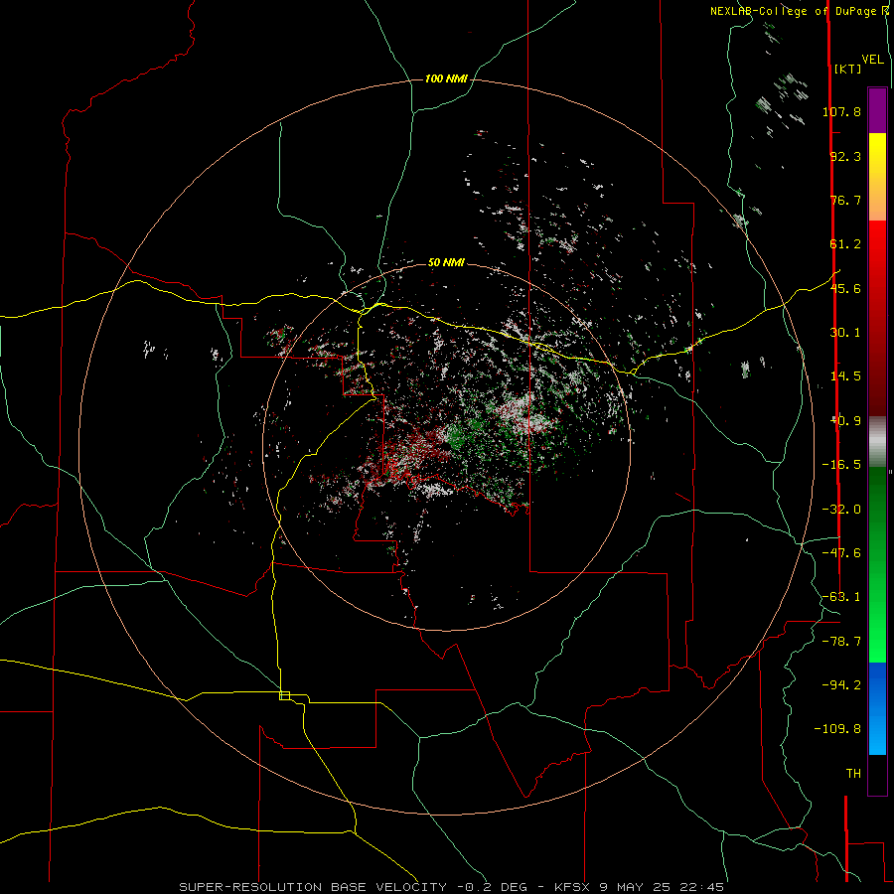The image size is (894, 894).
Task: Click the -78.7 velocity scale value
Action: point(841,642)
